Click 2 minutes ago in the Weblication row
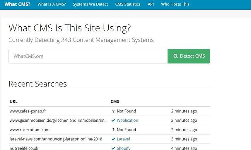Screen dimensions: 251x150 point(184,120)
